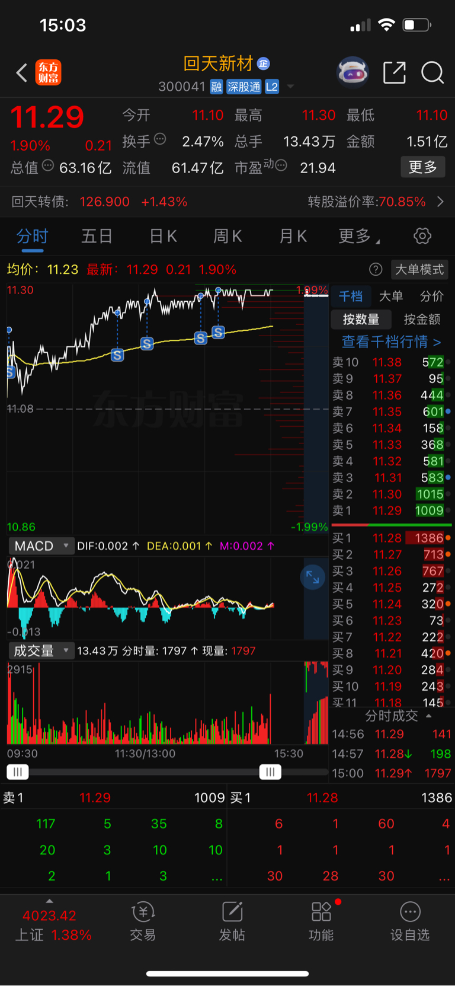Tap the 14:56 trade record row
Screen dimensions: 455x986
tap(392, 734)
